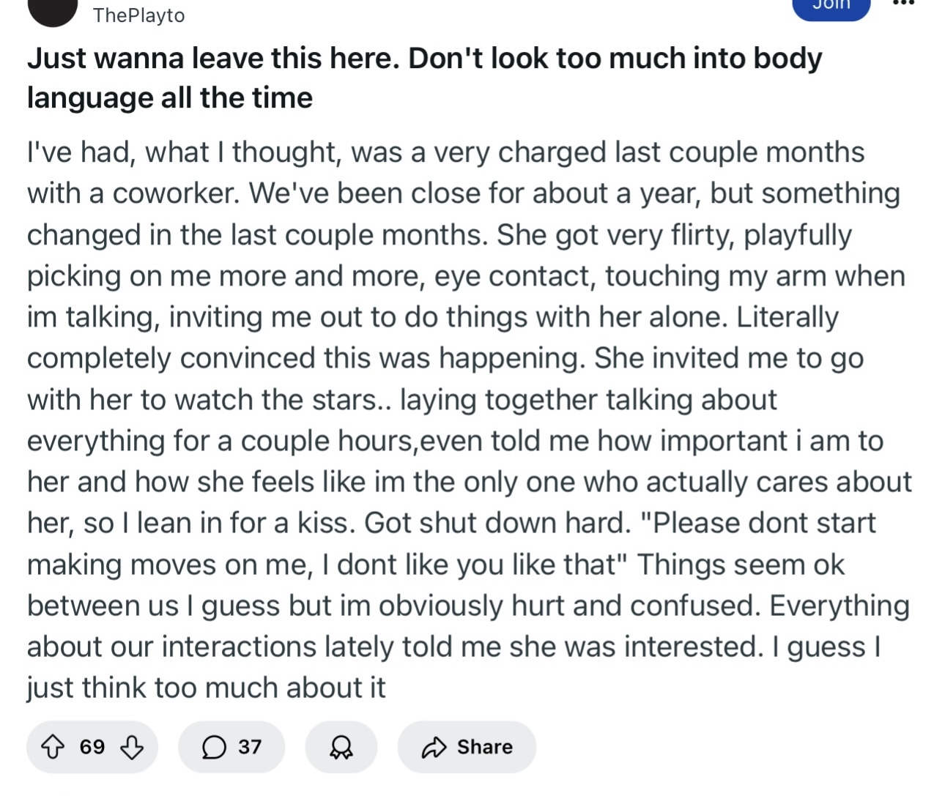945x796 pixels.
Task: Downvote the post with the down arrow
Action: click(132, 747)
